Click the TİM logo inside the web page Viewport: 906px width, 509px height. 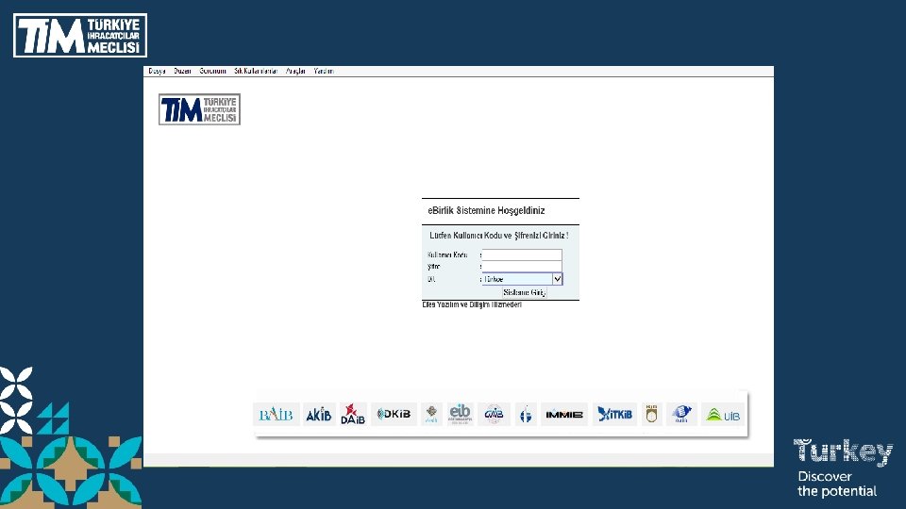pos(199,109)
